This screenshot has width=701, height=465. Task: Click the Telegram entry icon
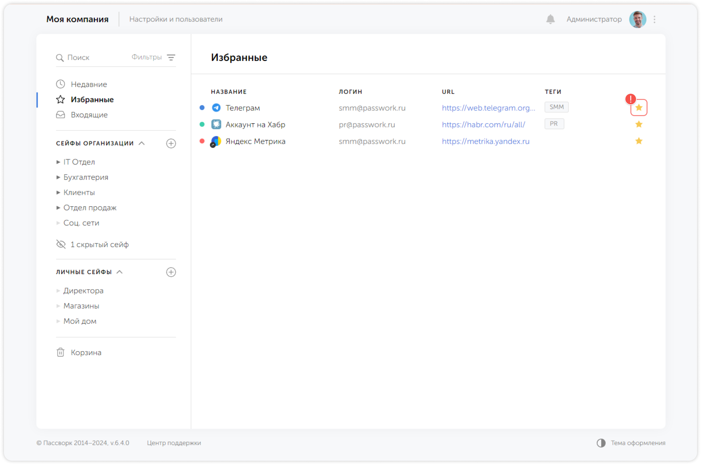click(x=216, y=108)
